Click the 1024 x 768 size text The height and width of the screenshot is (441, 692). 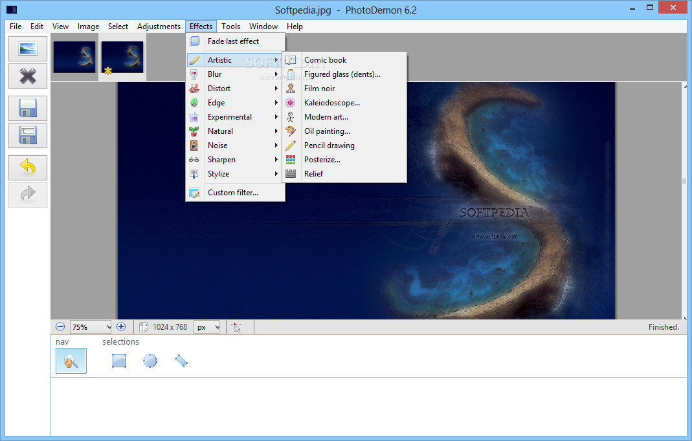[170, 327]
